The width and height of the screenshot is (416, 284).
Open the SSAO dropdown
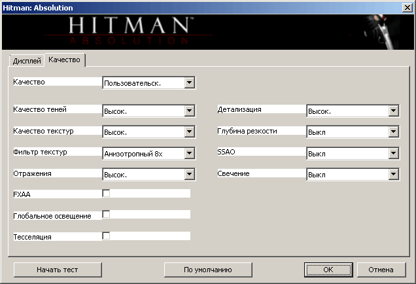(353, 153)
